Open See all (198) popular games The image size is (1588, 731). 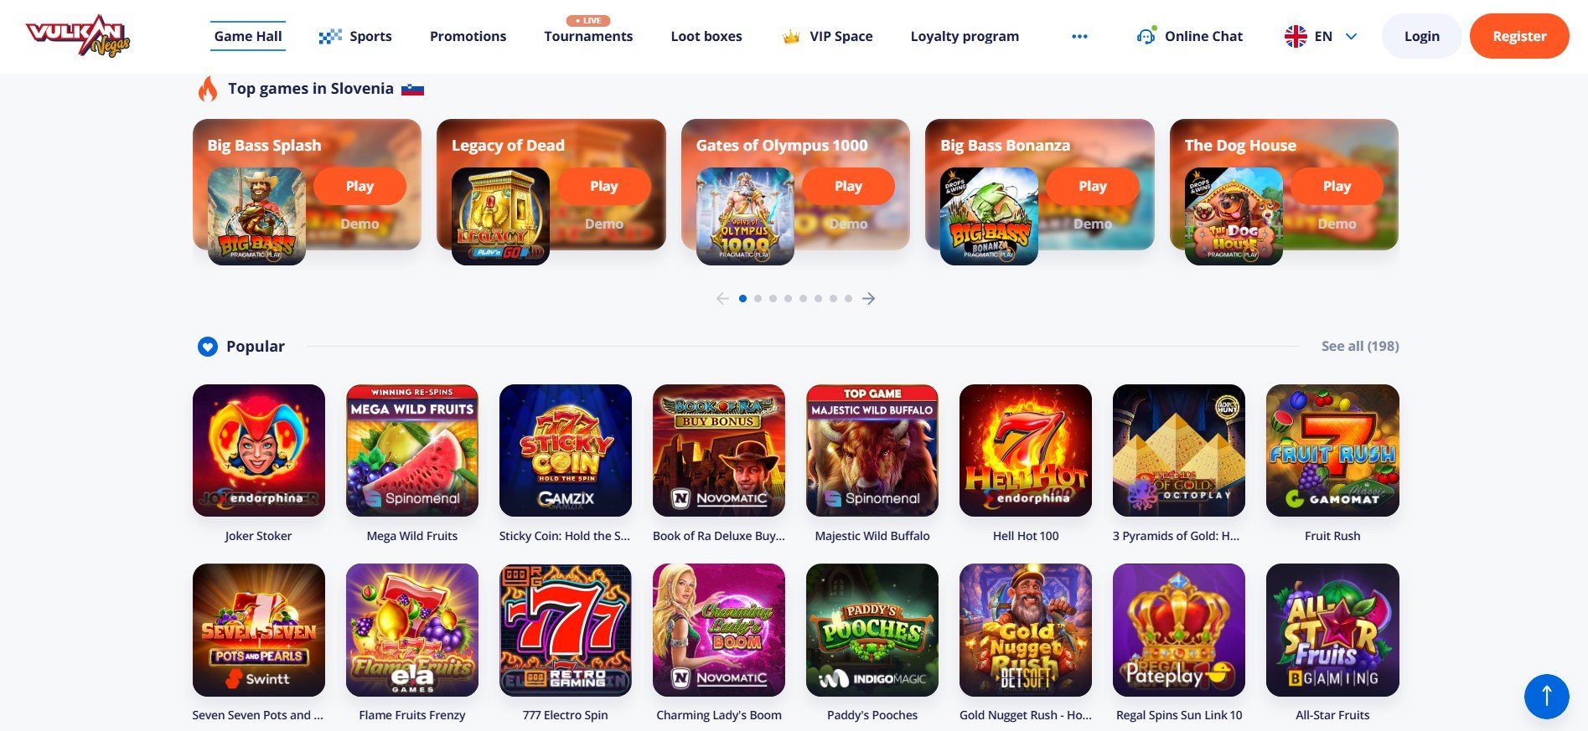point(1360,346)
